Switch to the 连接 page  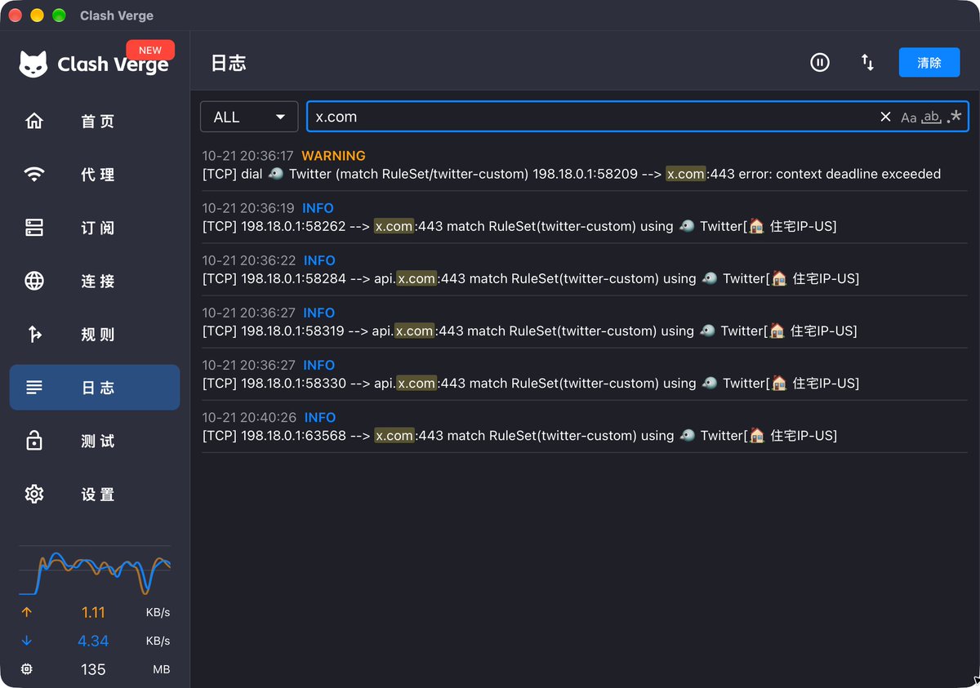(95, 281)
